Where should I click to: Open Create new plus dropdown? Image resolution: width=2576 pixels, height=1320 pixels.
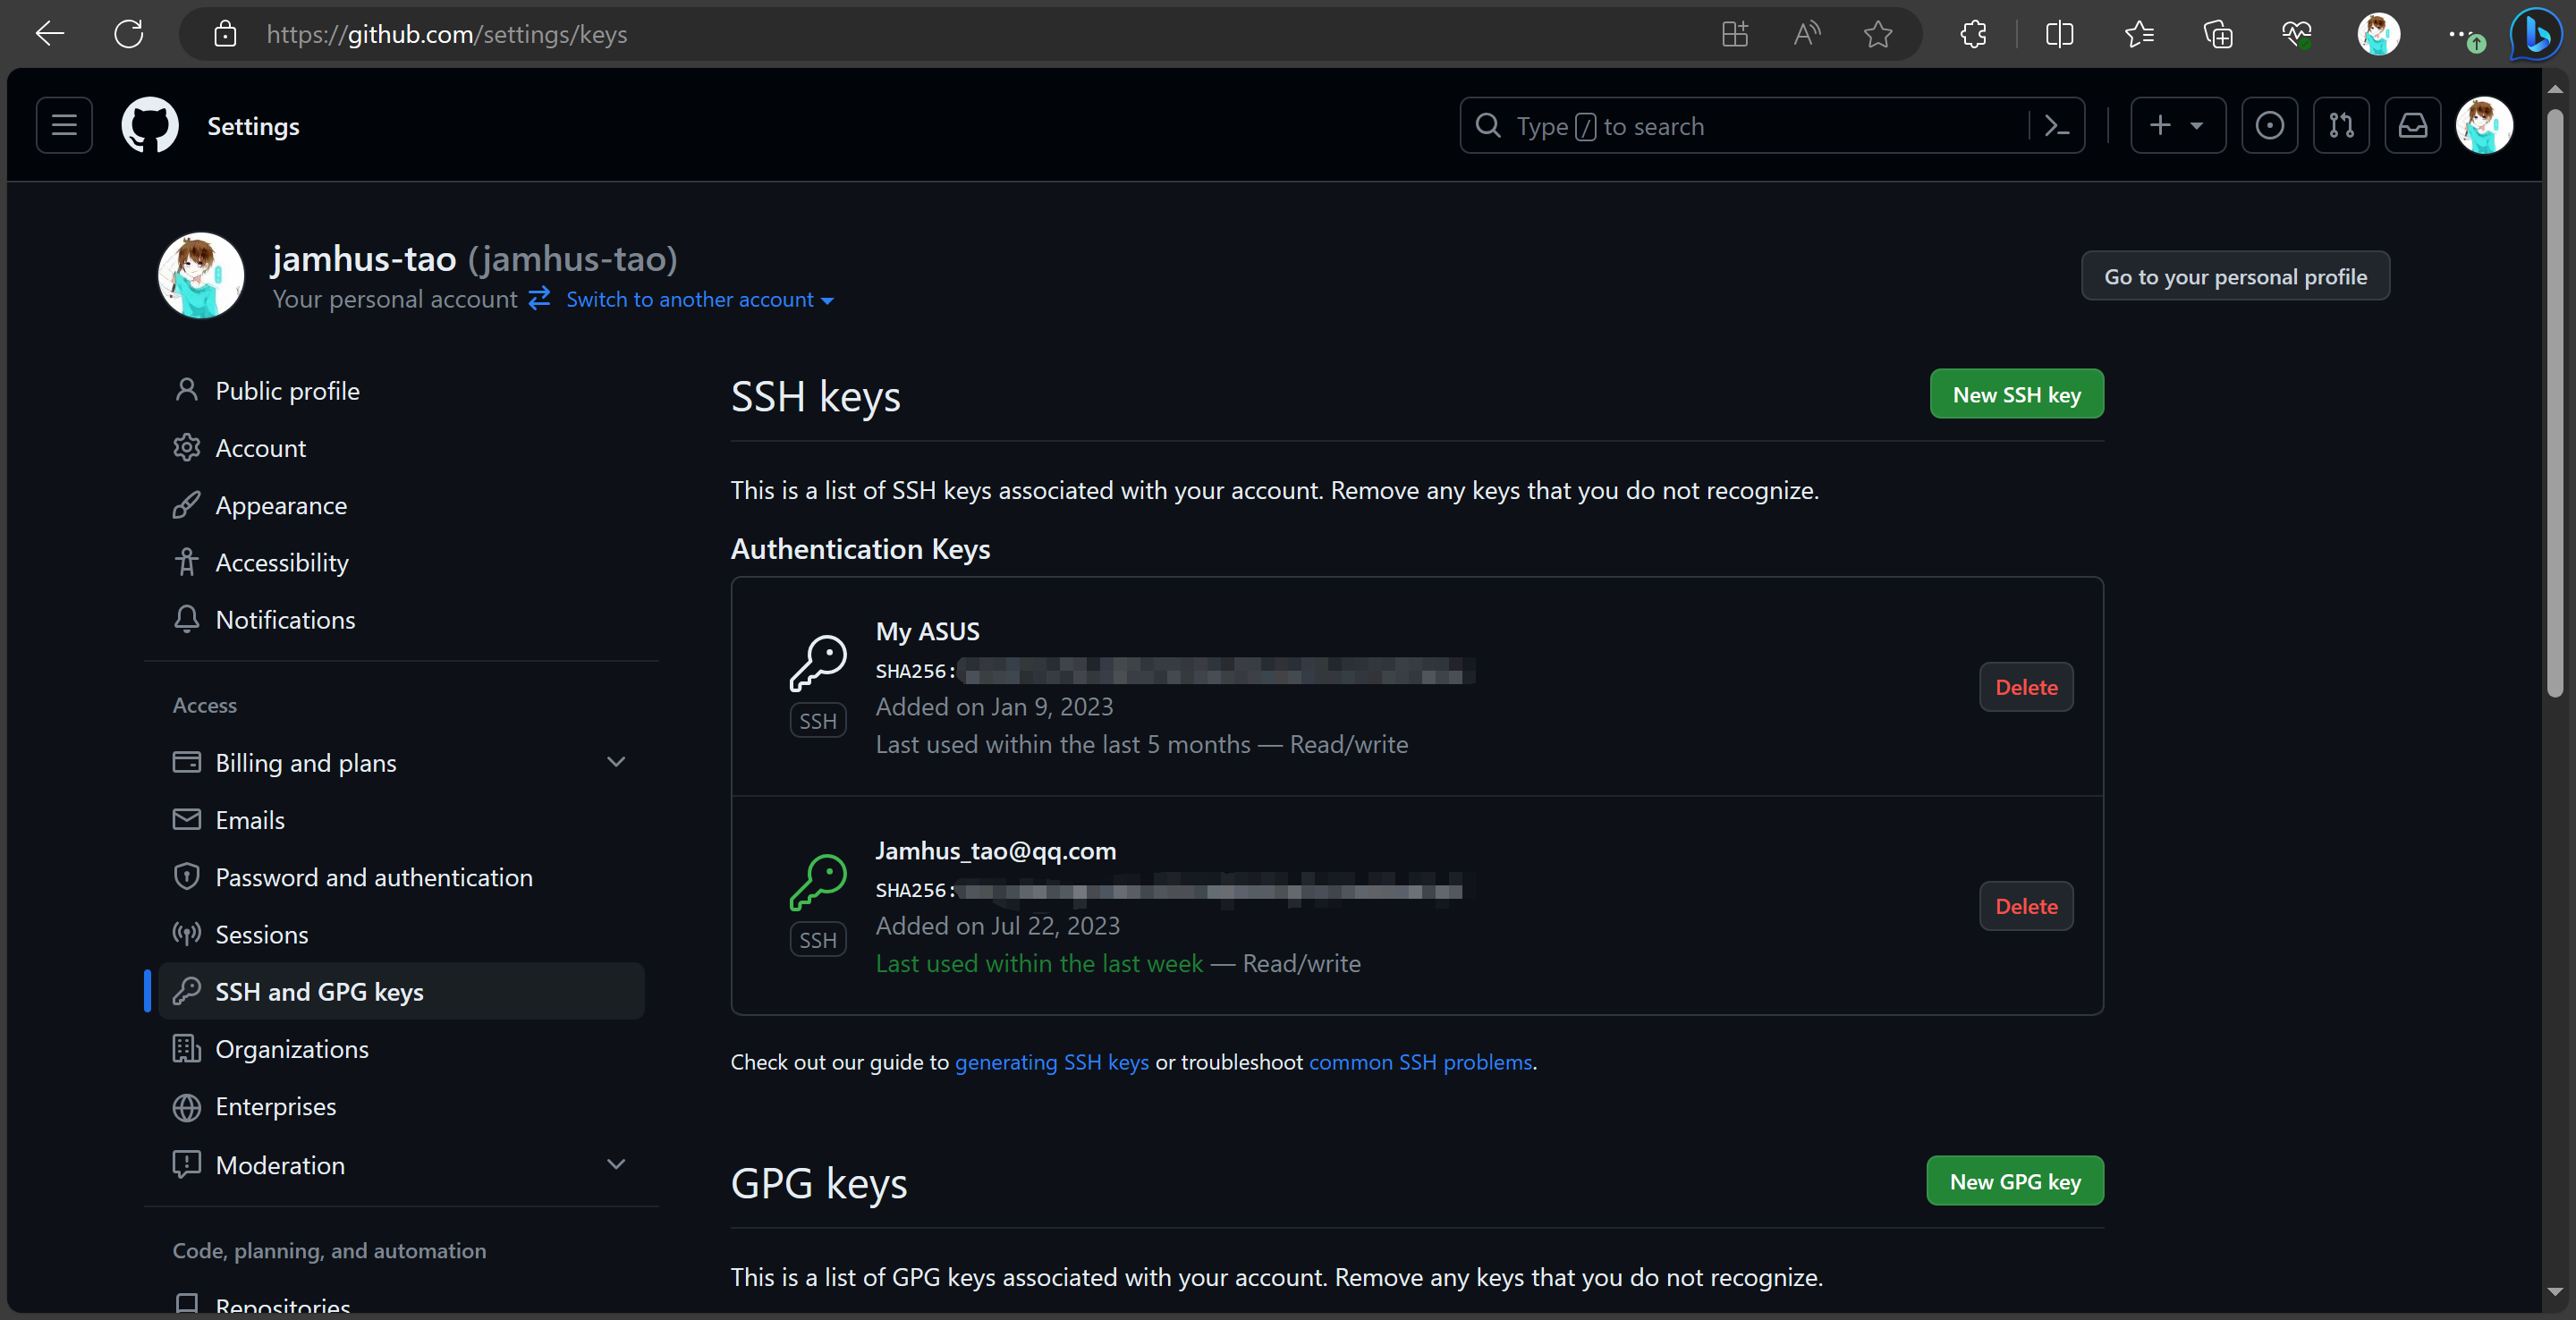click(2178, 126)
